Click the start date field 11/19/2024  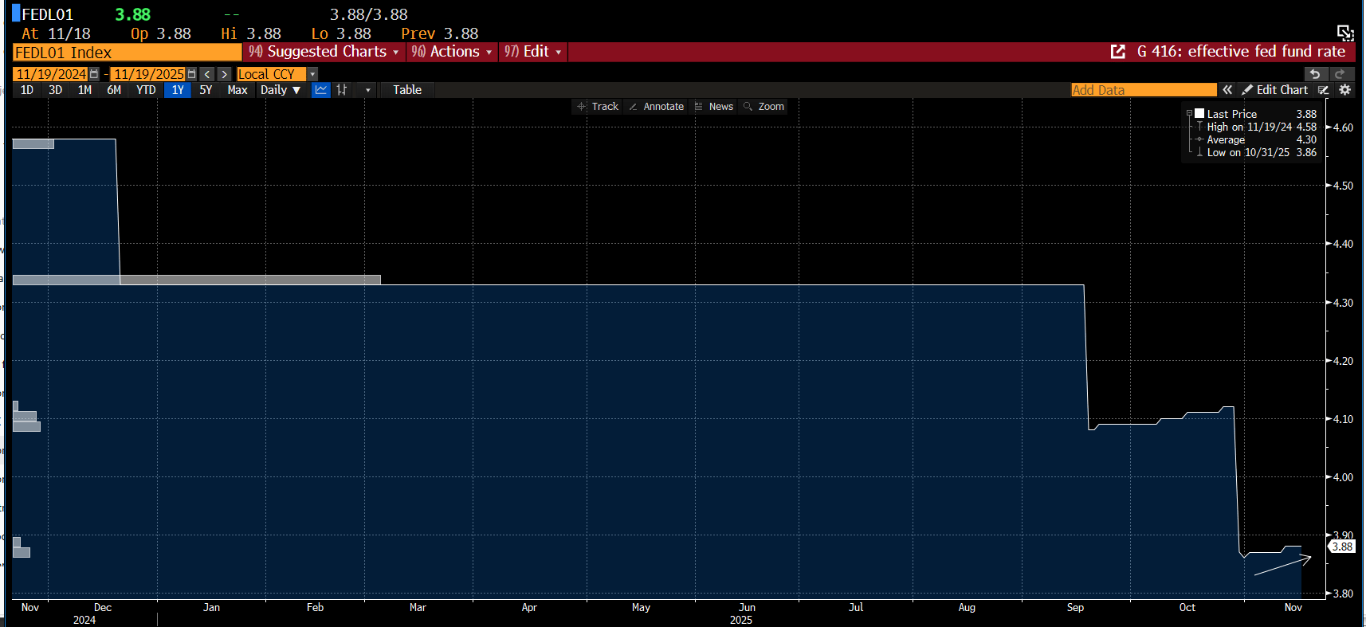click(51, 74)
